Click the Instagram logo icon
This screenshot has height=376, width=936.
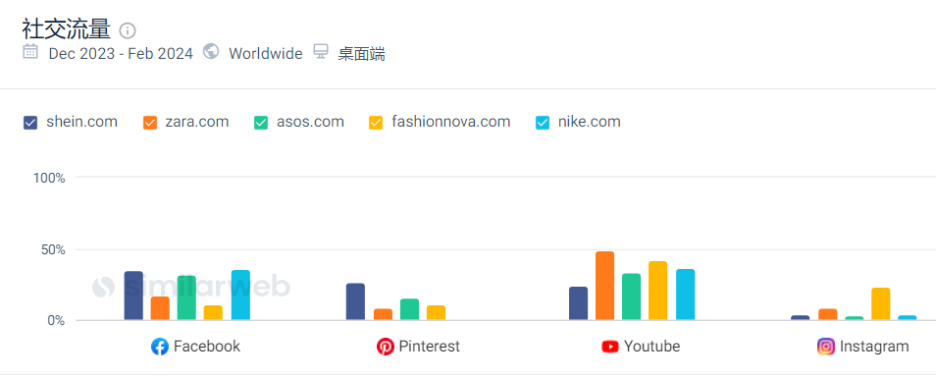[x=826, y=347]
